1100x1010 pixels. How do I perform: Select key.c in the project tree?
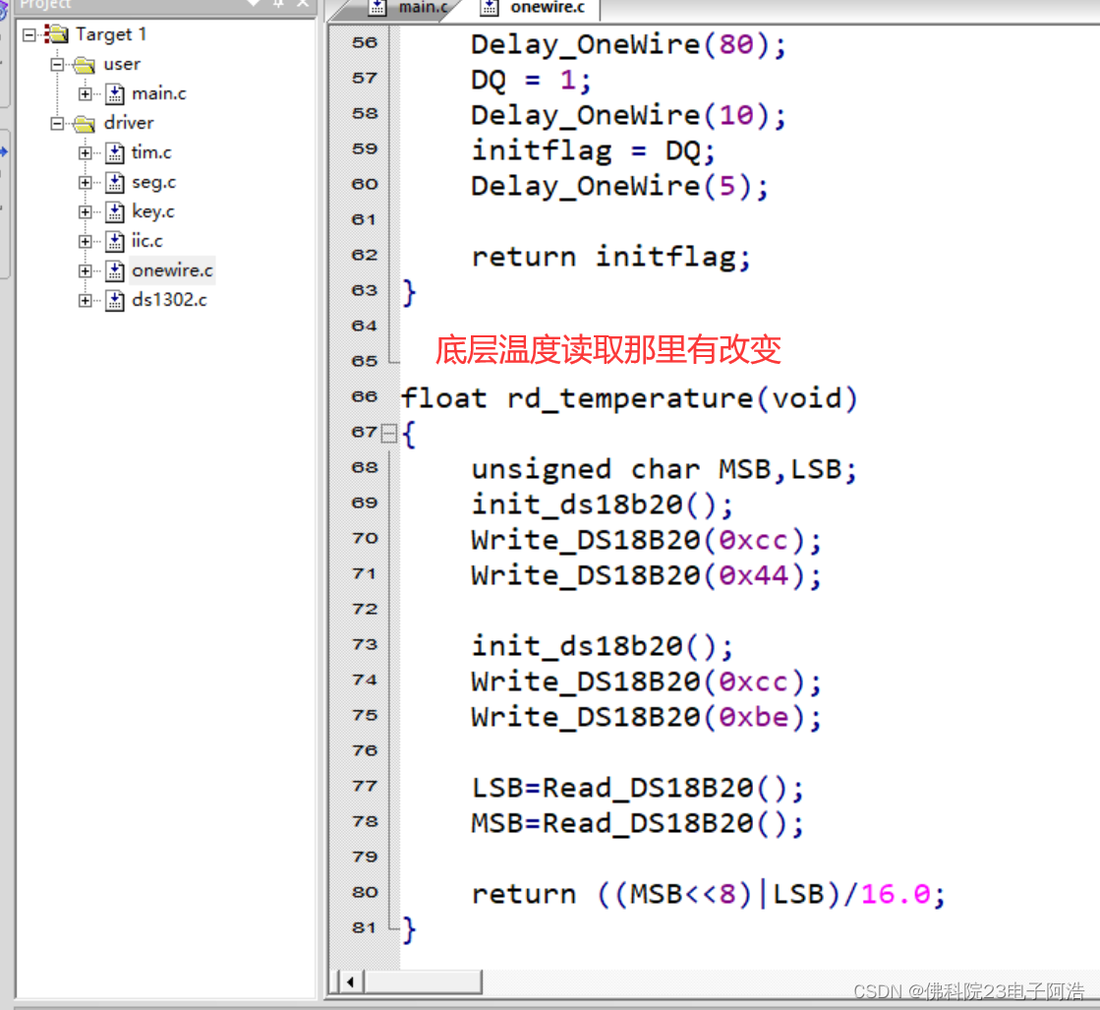[x=153, y=211]
